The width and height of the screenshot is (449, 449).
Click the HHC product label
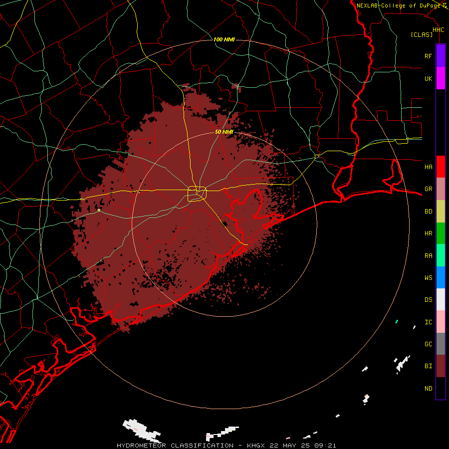[x=438, y=30]
